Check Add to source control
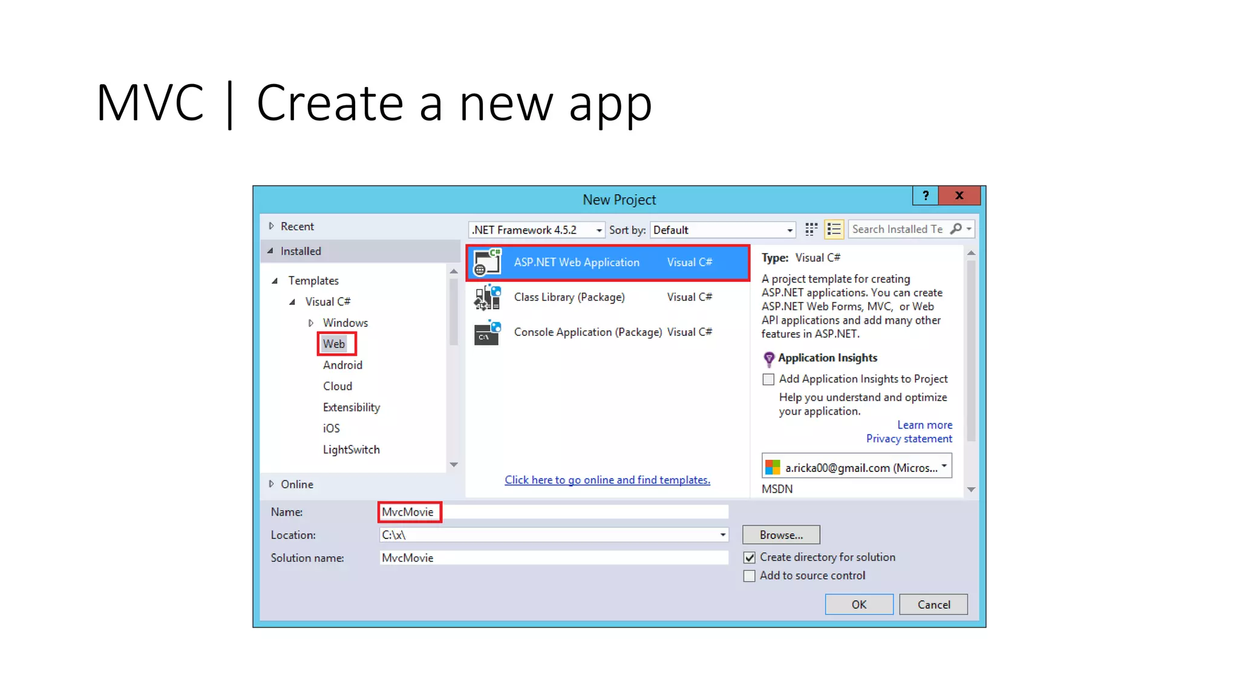This screenshot has width=1239, height=697. (749, 576)
